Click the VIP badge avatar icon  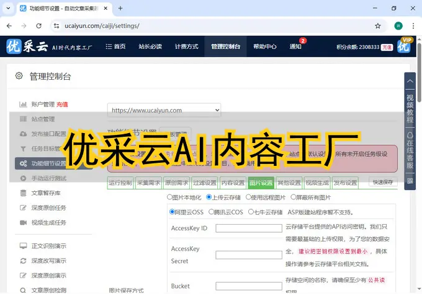click(x=405, y=46)
